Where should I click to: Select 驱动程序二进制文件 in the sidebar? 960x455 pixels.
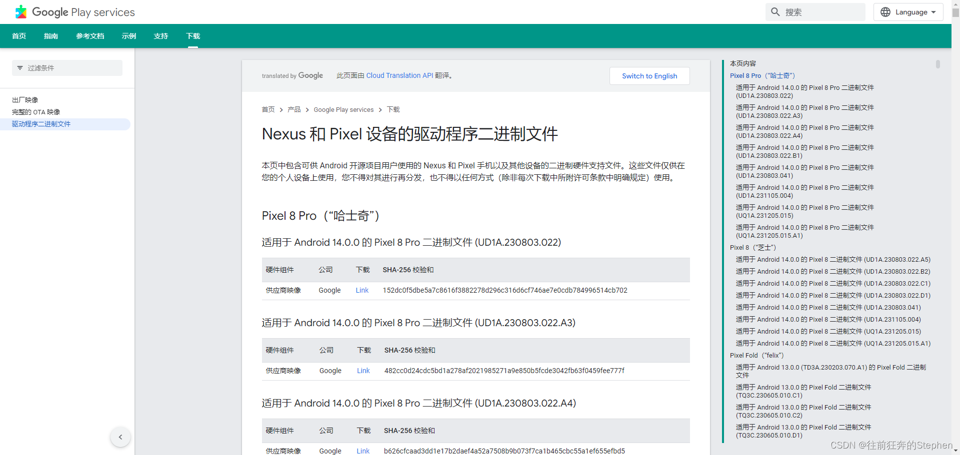click(x=41, y=124)
